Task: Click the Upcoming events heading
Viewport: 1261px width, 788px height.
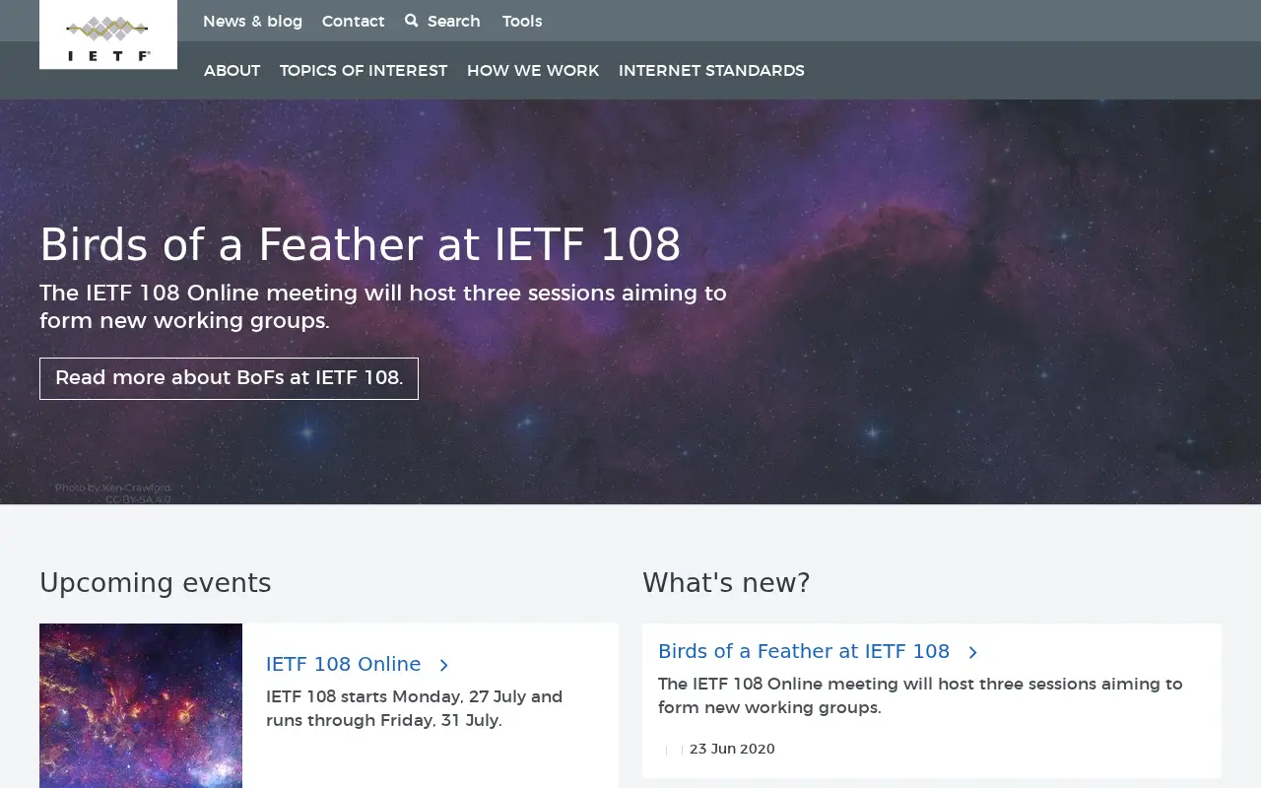Action: 155,583
